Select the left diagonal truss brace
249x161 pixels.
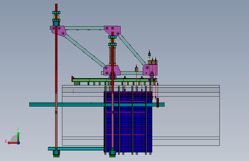tap(85, 51)
